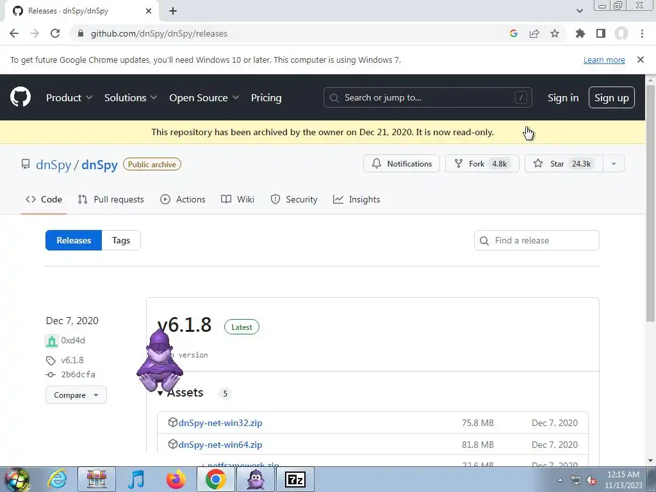Open commit 2b6dcfa

[x=78, y=374]
